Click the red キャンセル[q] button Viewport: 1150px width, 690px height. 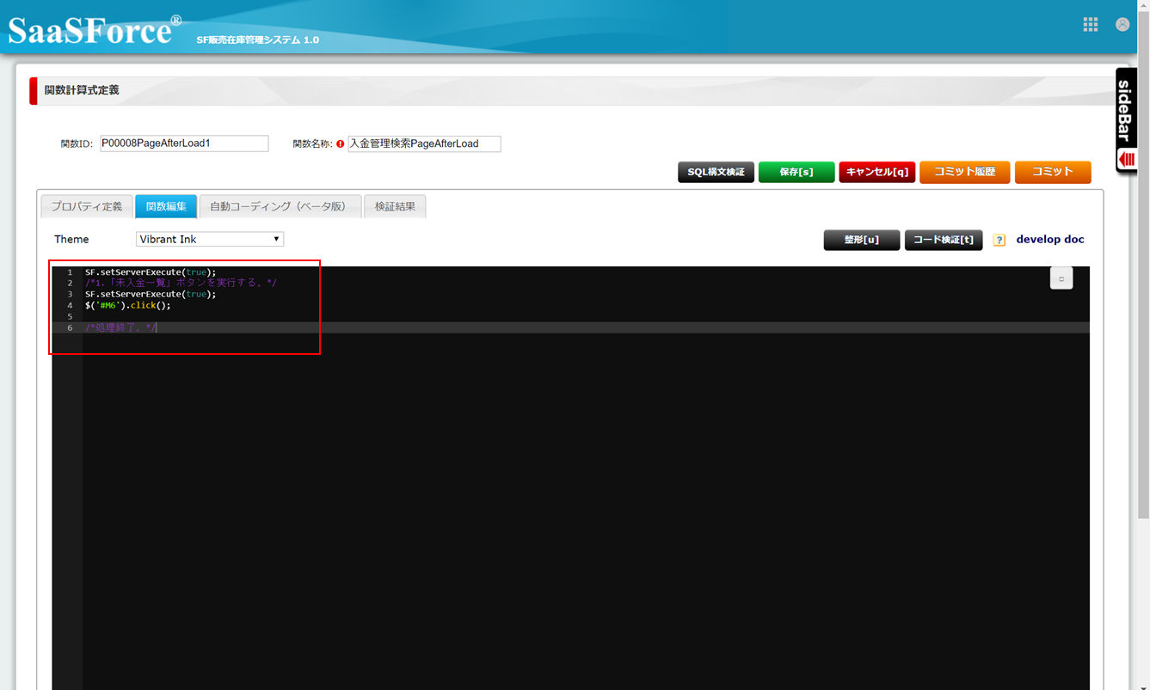[x=877, y=172]
